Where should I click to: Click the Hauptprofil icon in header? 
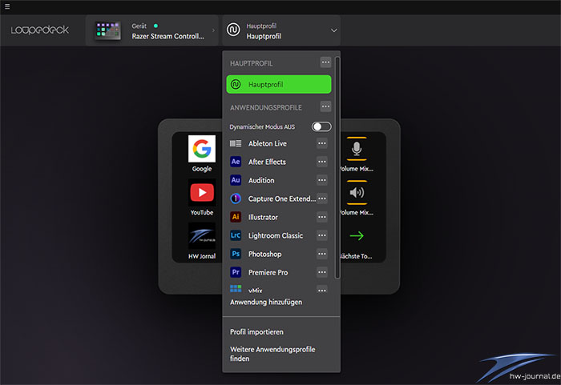(x=233, y=30)
